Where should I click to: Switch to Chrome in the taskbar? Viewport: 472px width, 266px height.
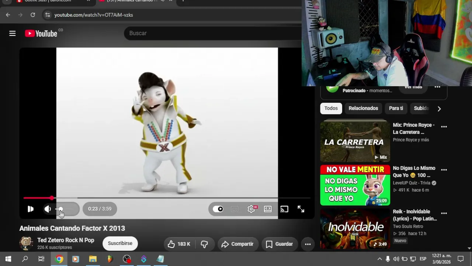(59, 259)
